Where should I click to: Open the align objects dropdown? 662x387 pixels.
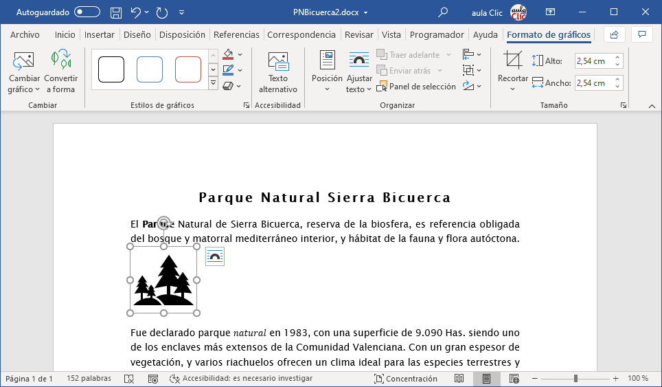click(471, 54)
